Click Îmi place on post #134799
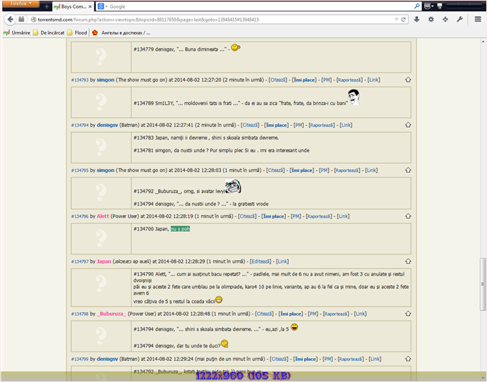 point(306,359)
